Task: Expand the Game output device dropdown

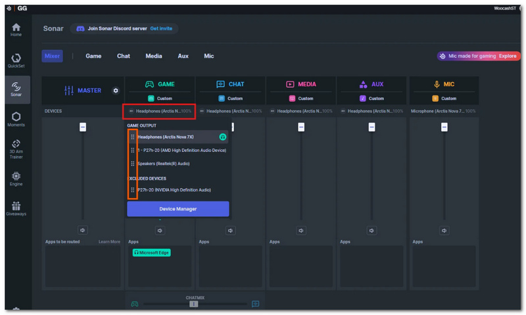Action: (159, 111)
